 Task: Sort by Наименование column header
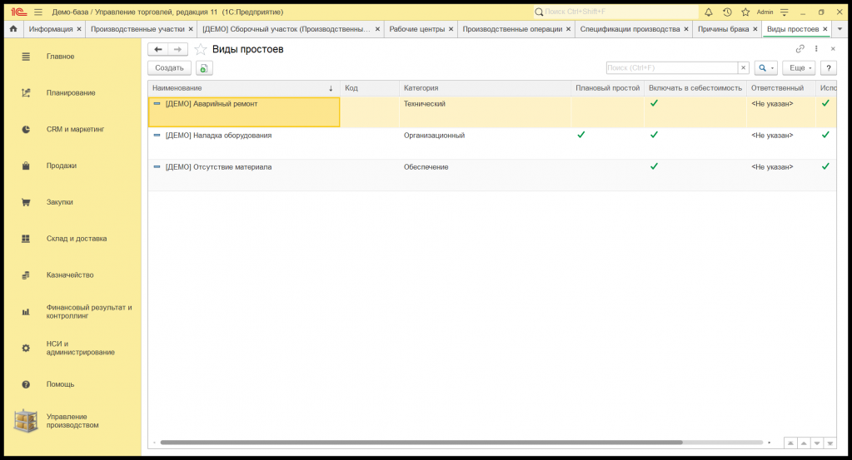click(x=243, y=88)
